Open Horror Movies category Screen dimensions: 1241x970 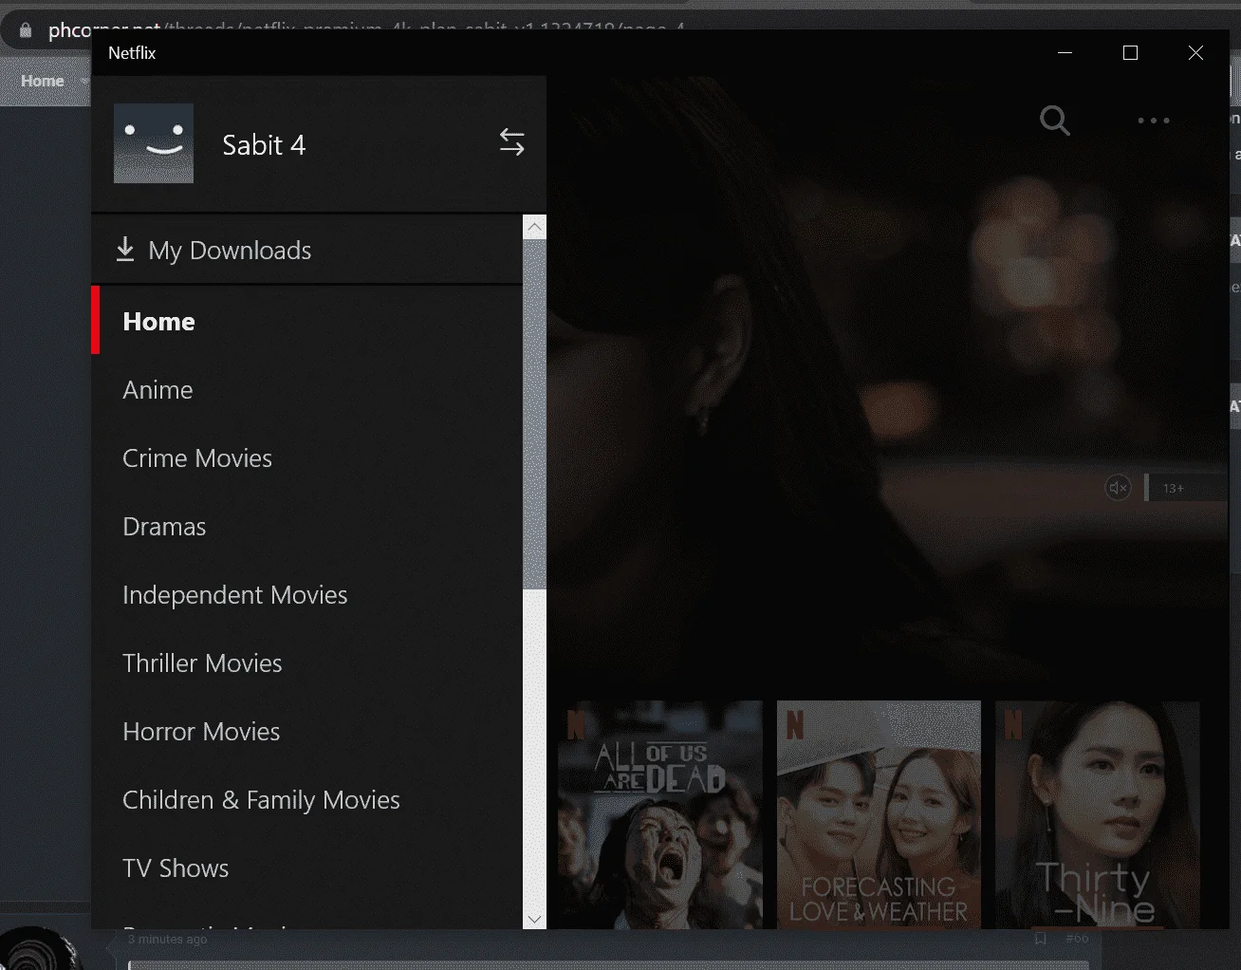click(x=307, y=732)
